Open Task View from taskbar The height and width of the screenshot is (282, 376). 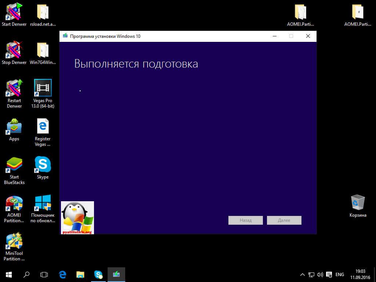click(44, 275)
